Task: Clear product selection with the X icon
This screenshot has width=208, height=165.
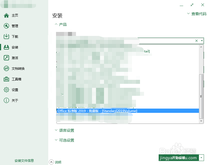Action: (x=197, y=41)
